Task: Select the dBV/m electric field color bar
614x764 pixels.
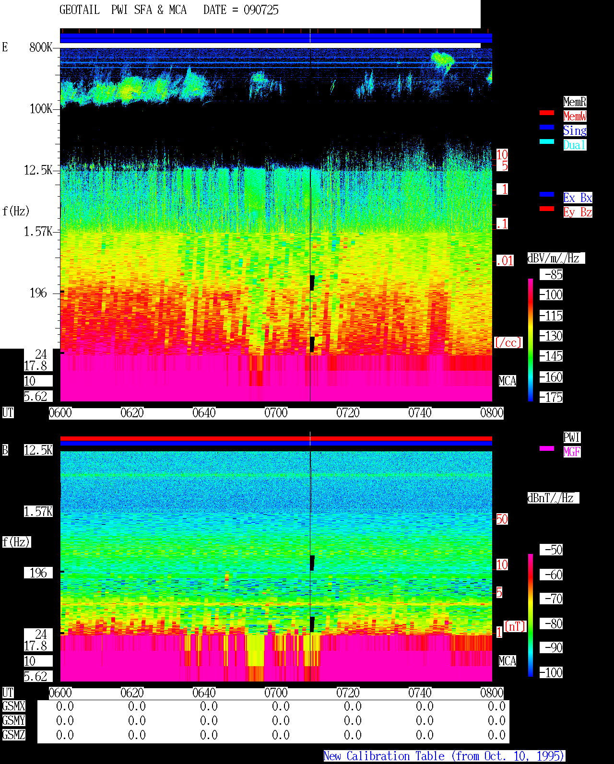Action: (x=531, y=340)
